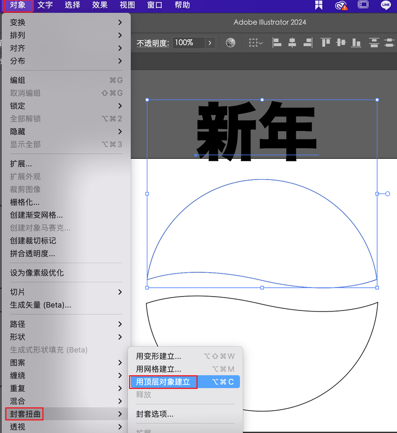
Task: Click horizontal align center icon
Action: click(292, 43)
